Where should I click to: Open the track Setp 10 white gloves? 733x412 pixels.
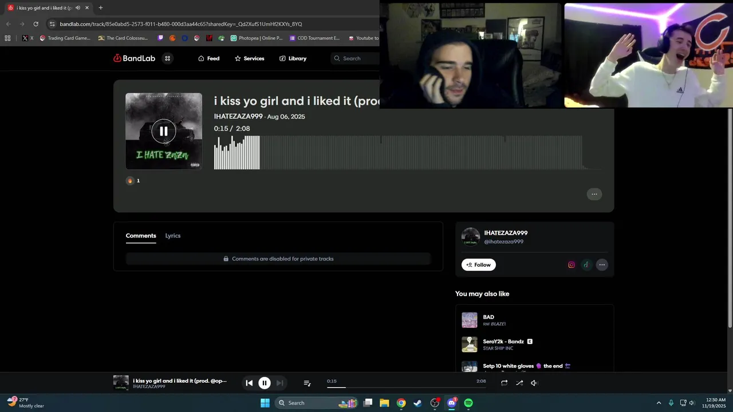(527, 366)
